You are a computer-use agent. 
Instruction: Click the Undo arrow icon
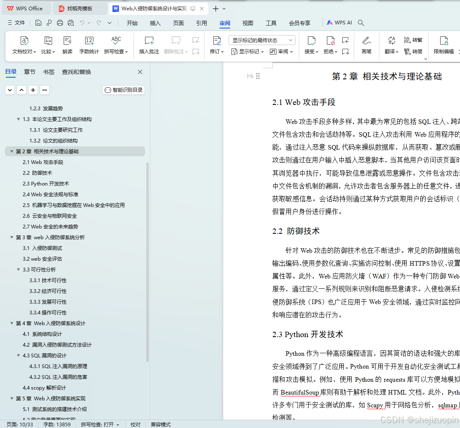click(82, 23)
